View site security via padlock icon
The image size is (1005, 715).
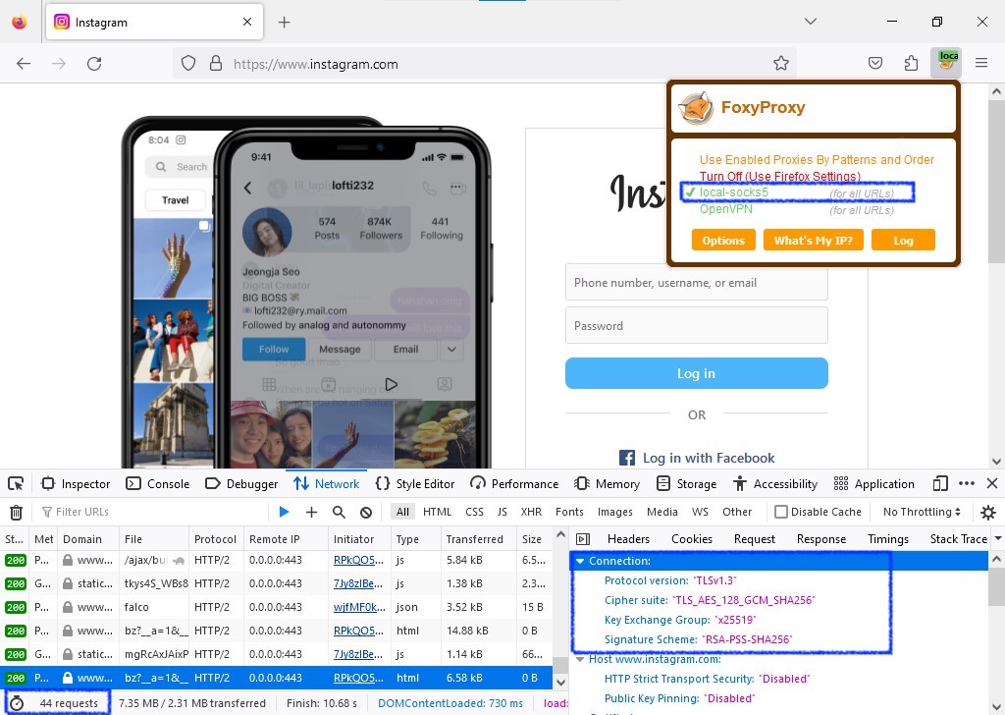(216, 64)
